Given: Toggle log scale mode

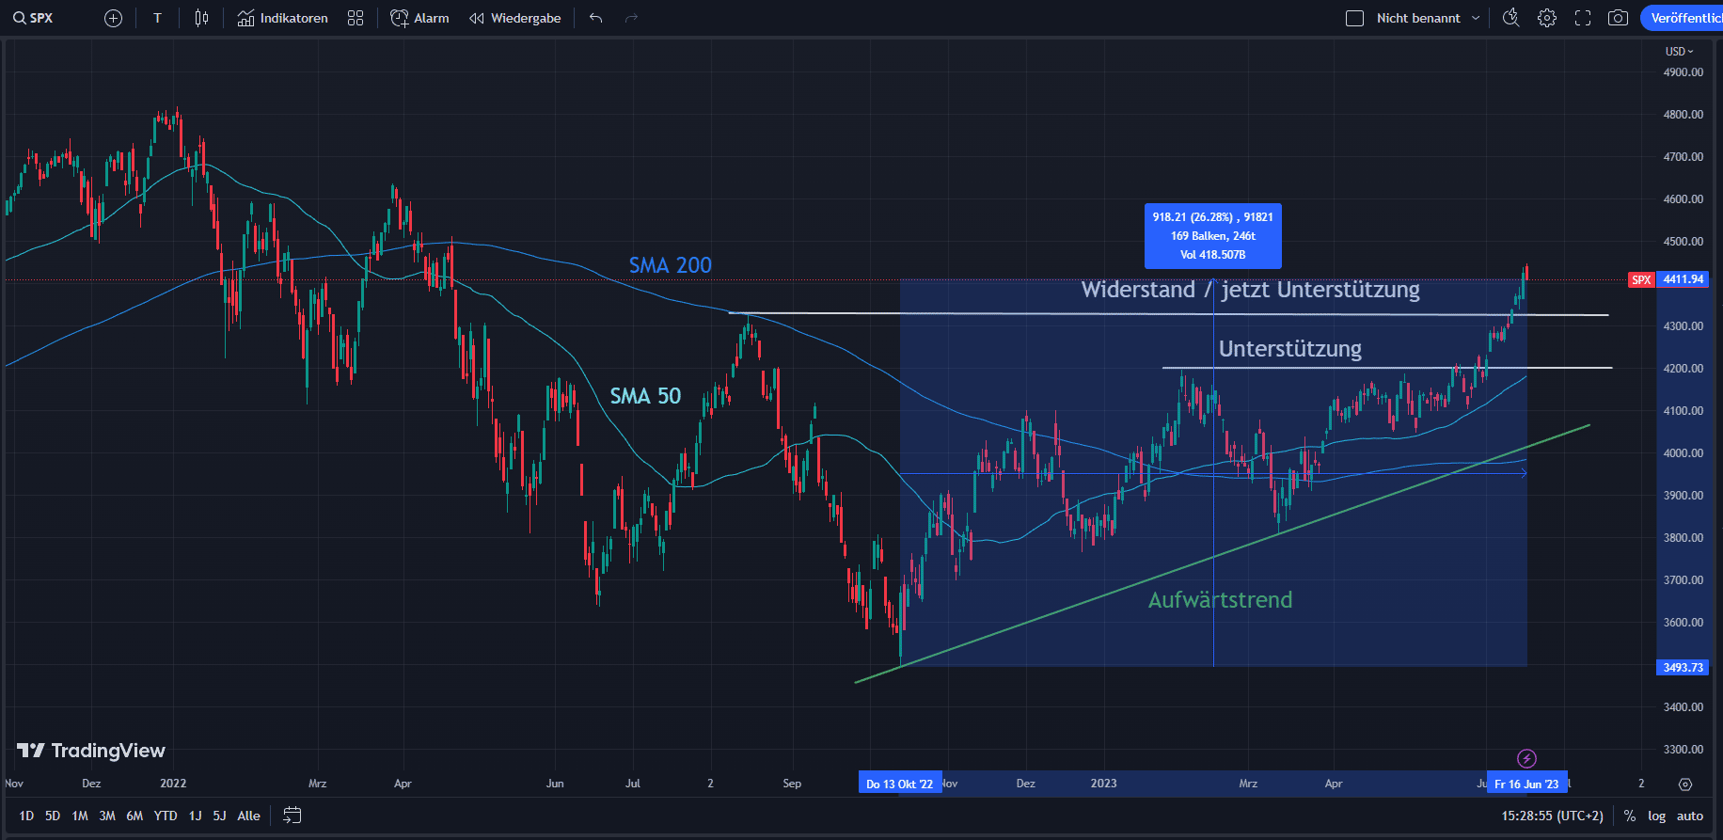Looking at the screenshot, I should pyautogui.click(x=1657, y=816).
